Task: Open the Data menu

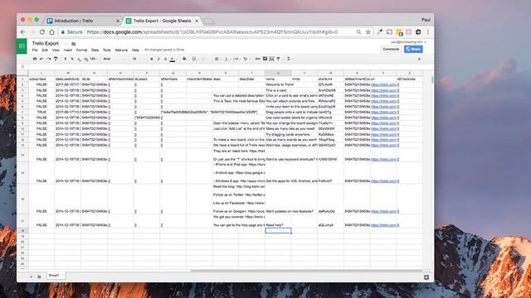Action: coord(95,50)
